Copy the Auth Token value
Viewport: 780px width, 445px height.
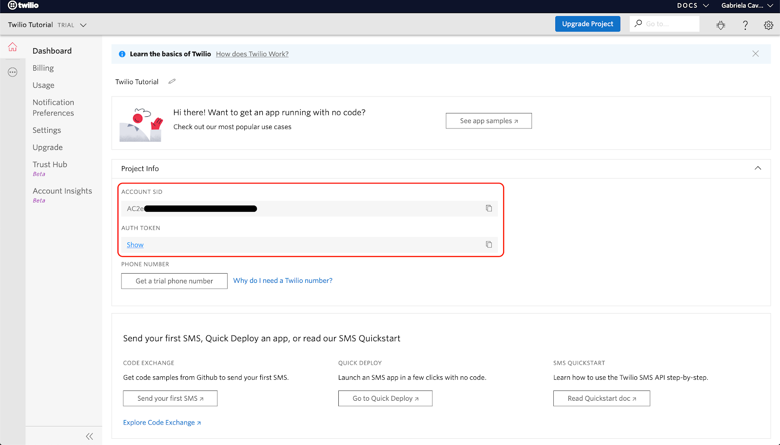pos(488,244)
